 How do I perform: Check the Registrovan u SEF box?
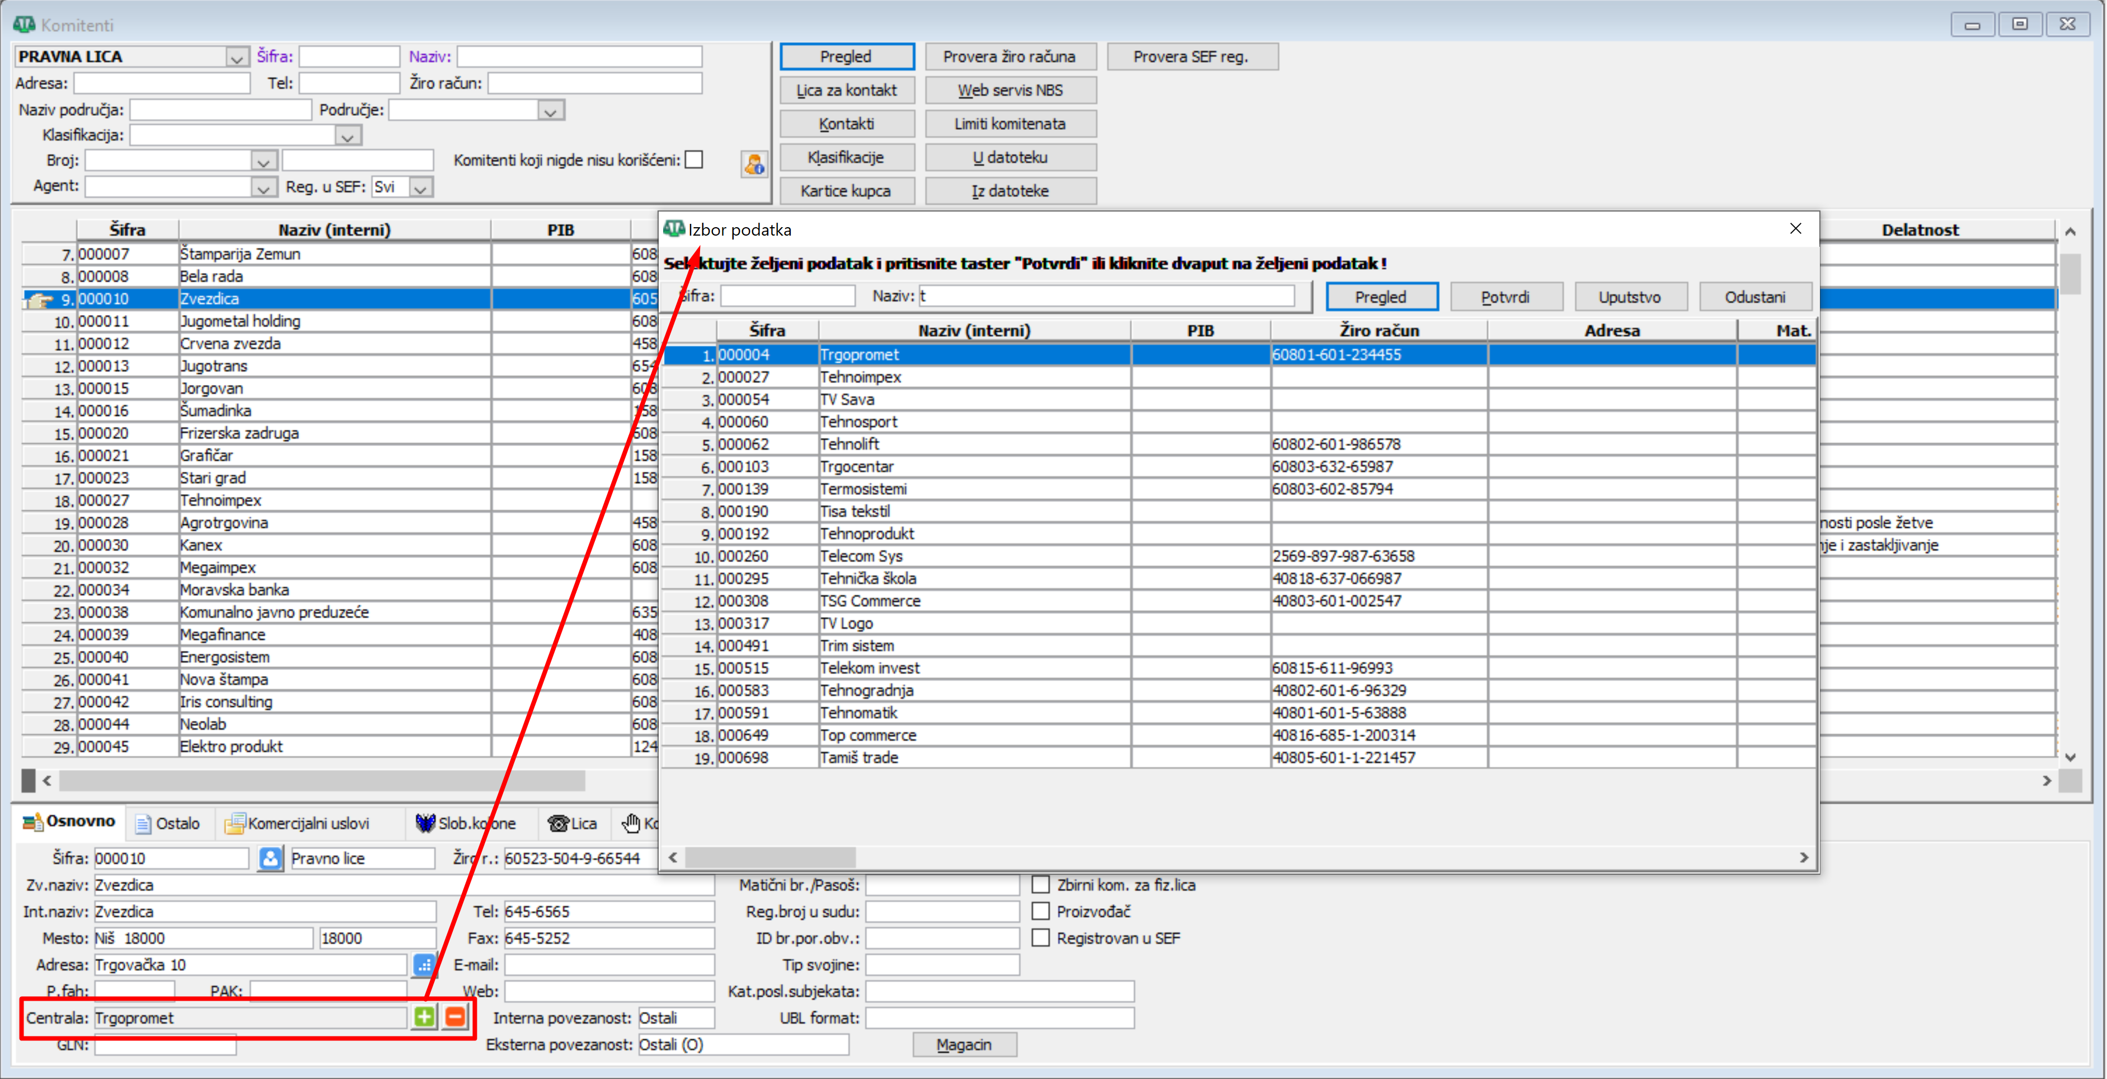[x=1040, y=939]
